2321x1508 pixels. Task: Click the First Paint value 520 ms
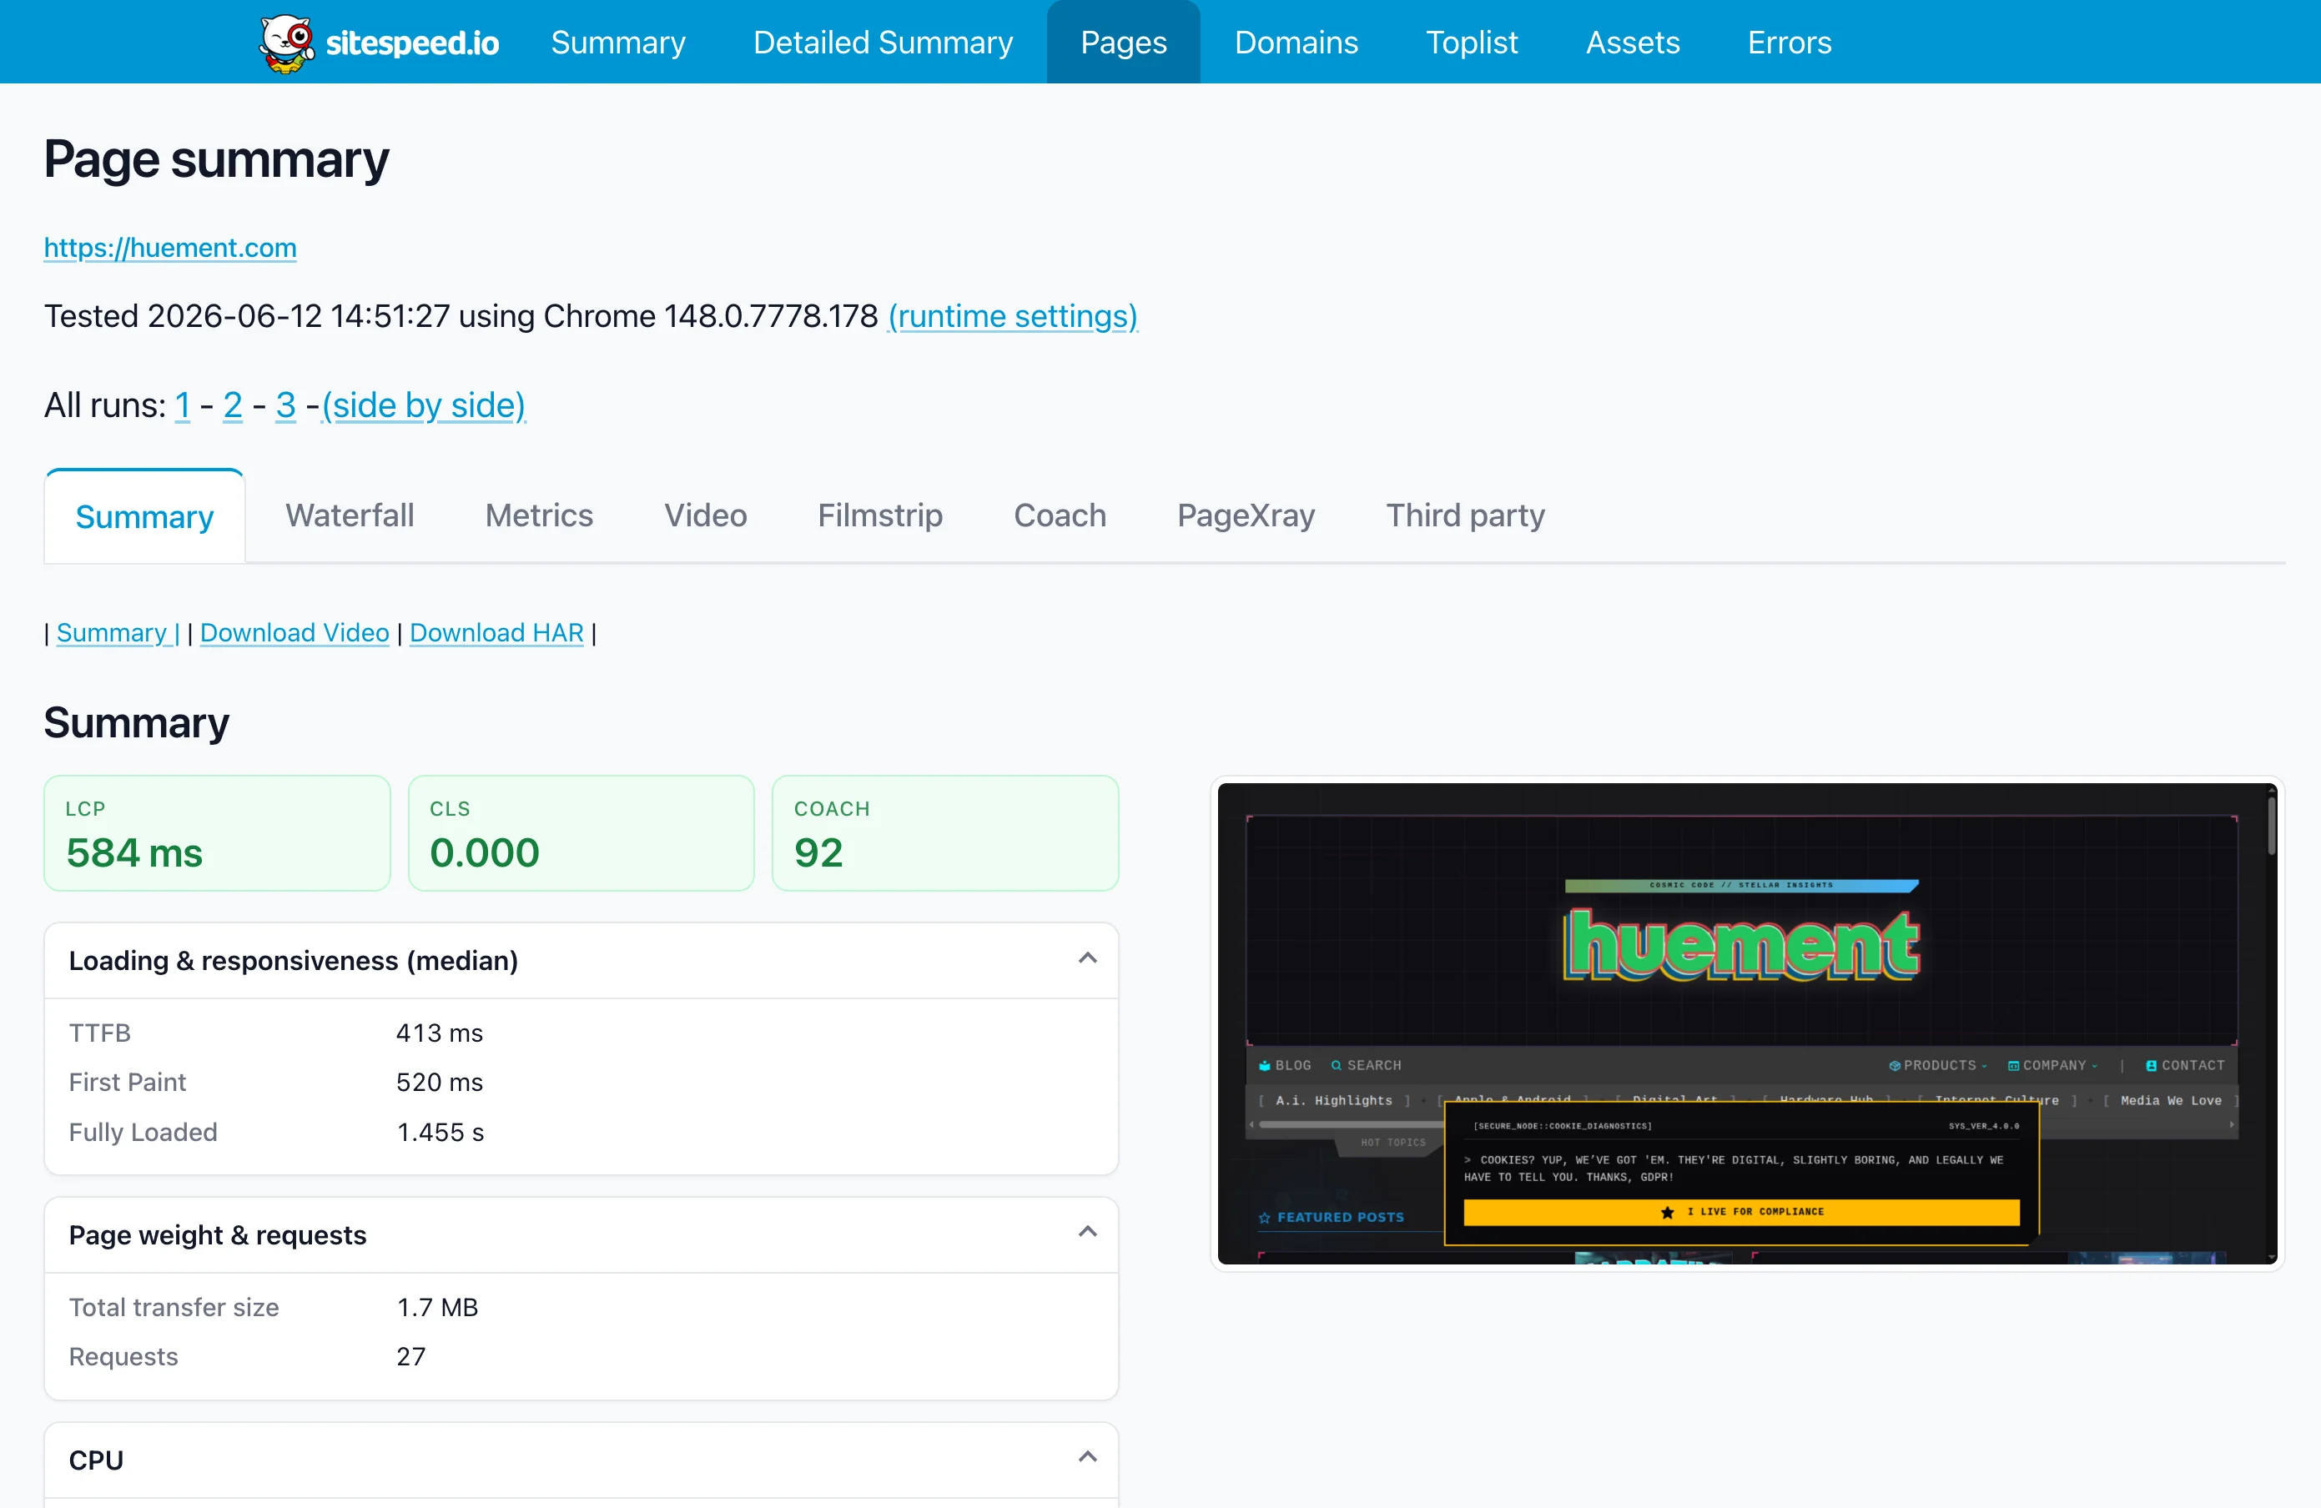pos(440,1082)
